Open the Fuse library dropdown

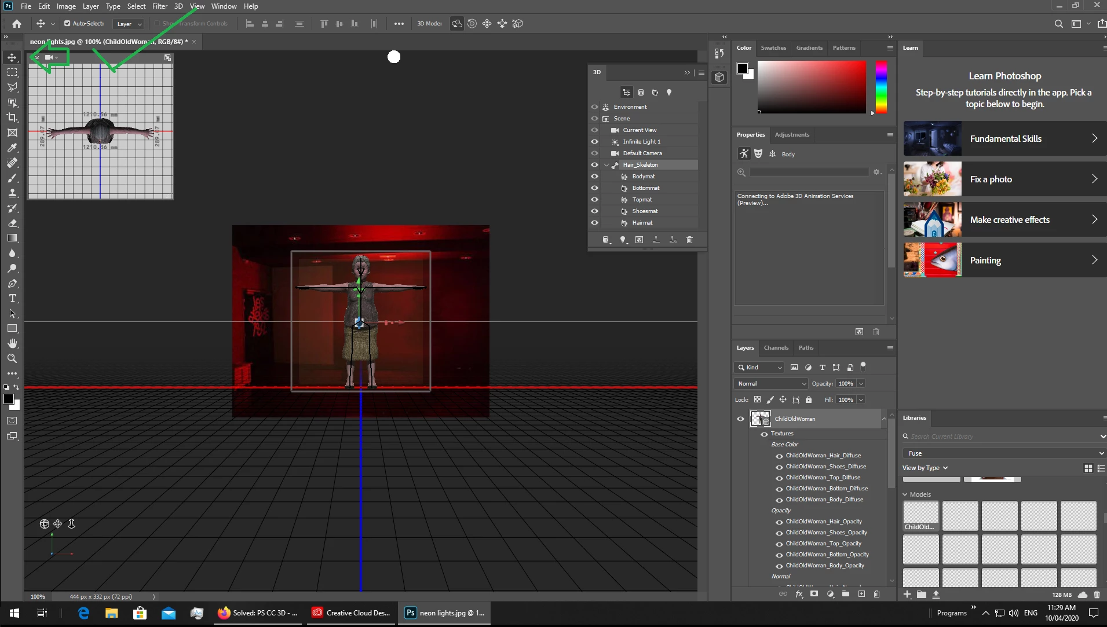pyautogui.click(x=1004, y=453)
